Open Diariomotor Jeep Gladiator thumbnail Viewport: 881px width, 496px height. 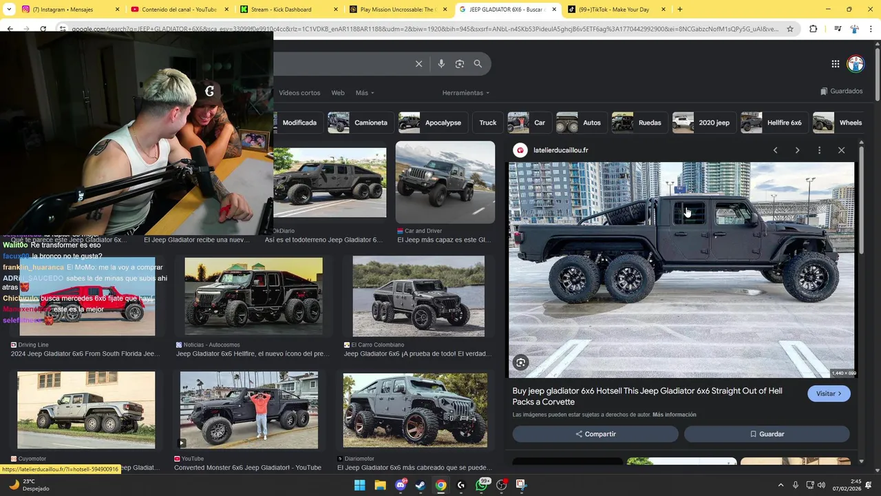pos(415,410)
